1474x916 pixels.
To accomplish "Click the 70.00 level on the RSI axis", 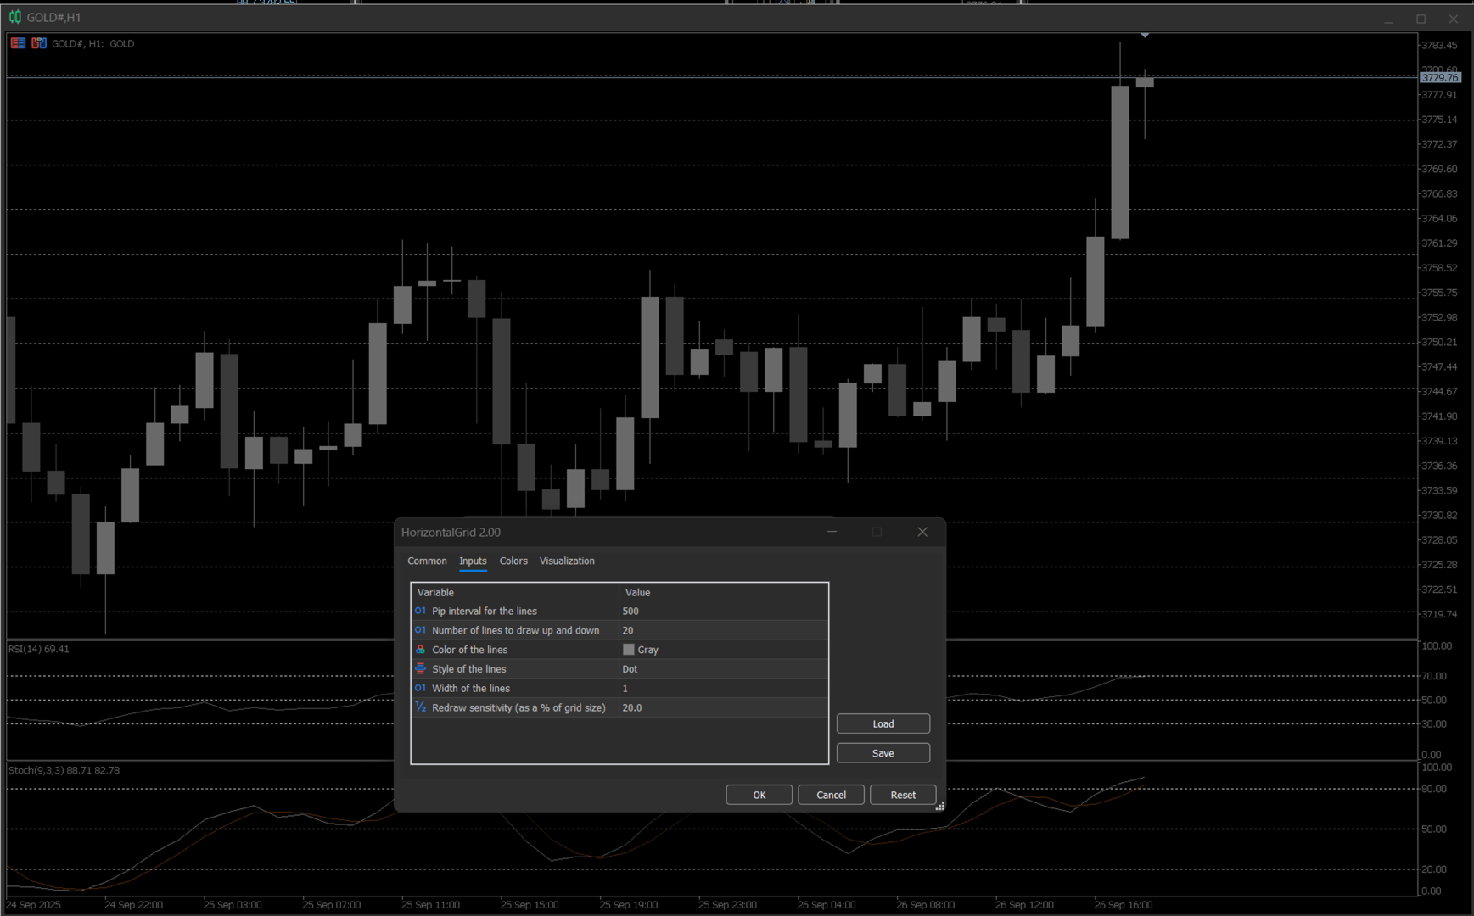I will tap(1434, 676).
